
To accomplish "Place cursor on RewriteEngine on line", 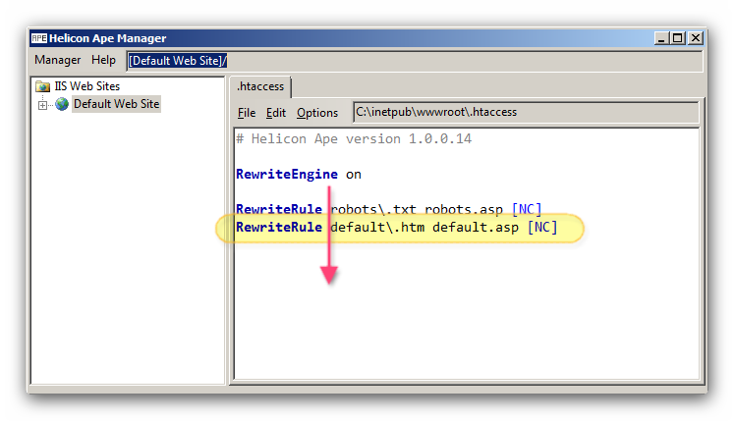I will coord(299,174).
